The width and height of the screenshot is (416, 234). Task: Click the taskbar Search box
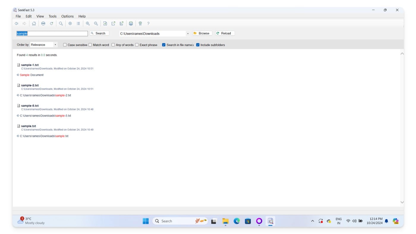click(180, 221)
